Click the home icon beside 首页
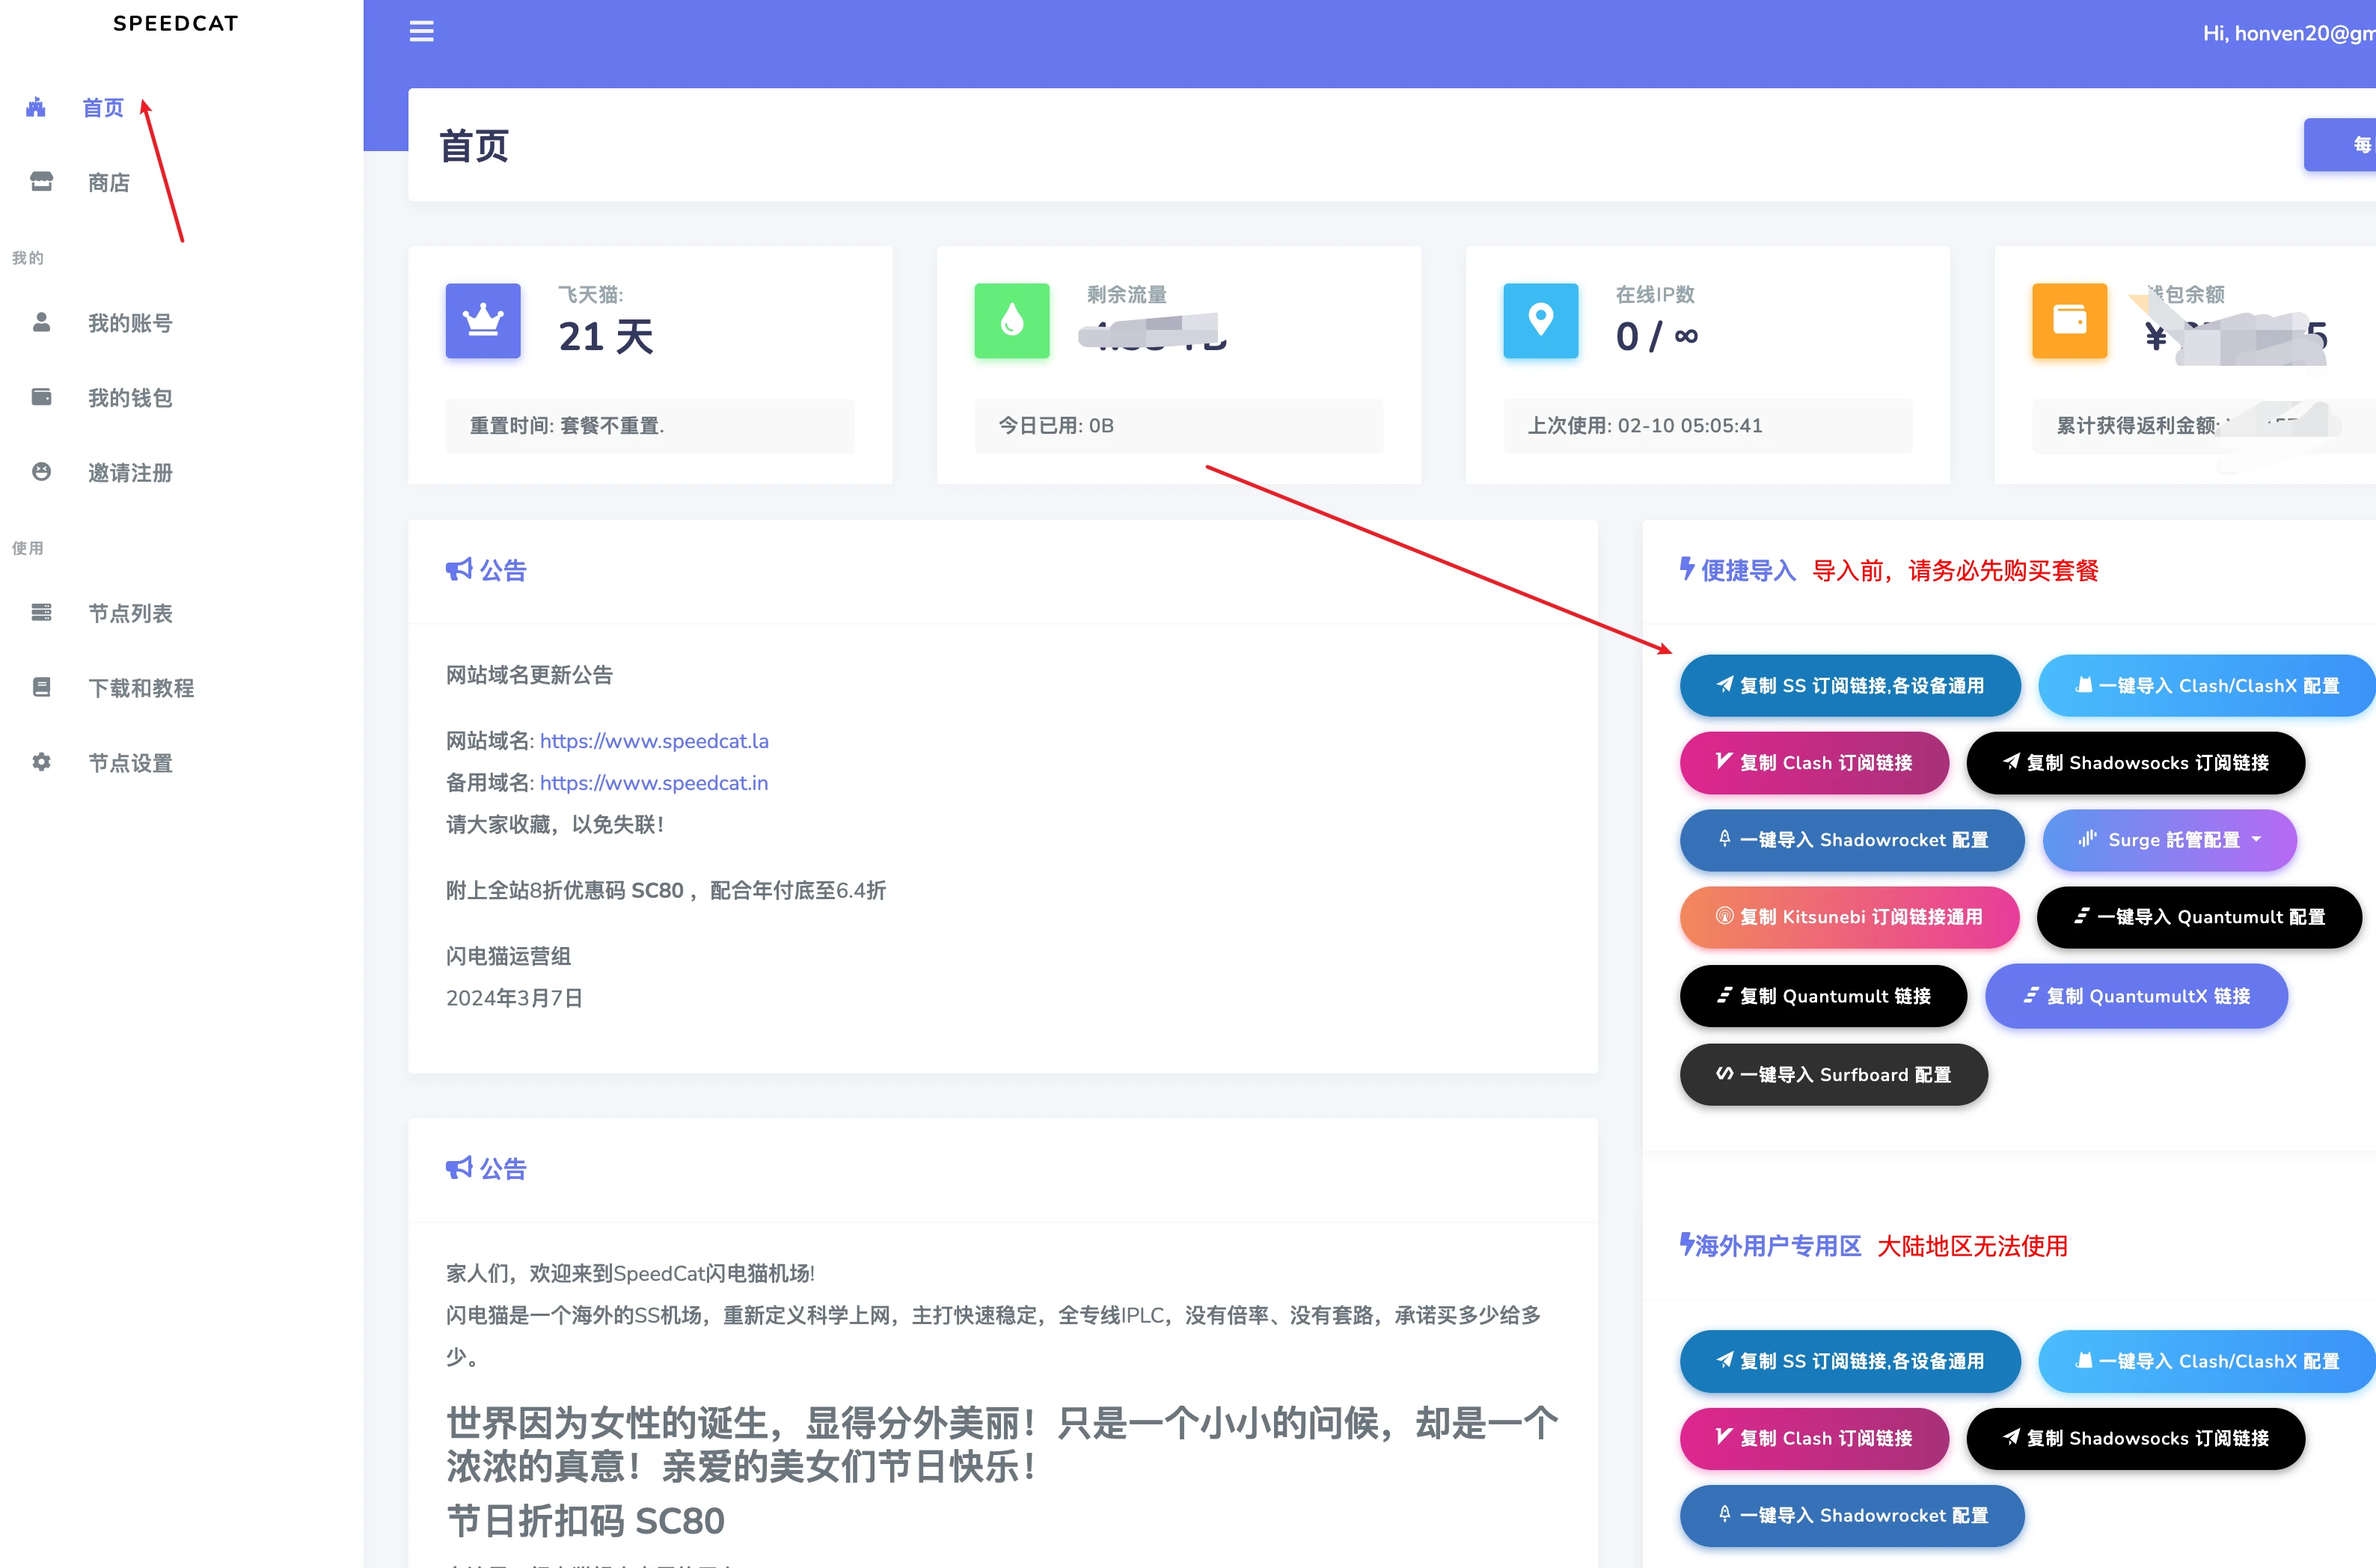Image resolution: width=2376 pixels, height=1568 pixels. point(36,107)
